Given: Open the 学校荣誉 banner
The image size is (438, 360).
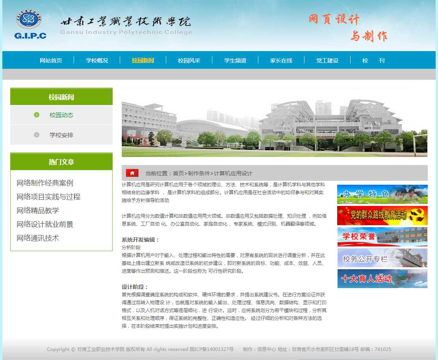Looking at the screenshot, I should pos(382,237).
